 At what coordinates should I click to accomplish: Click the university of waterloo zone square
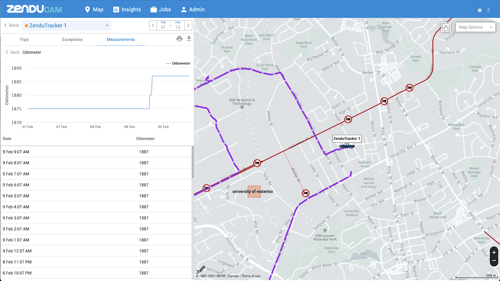point(254,192)
